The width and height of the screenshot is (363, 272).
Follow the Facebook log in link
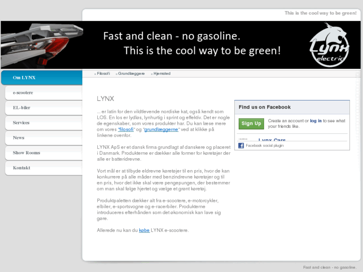click(316, 121)
